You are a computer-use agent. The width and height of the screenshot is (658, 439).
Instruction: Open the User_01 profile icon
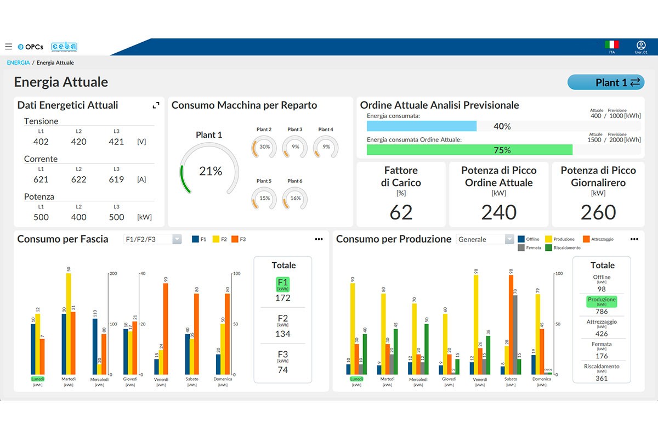coord(641,46)
